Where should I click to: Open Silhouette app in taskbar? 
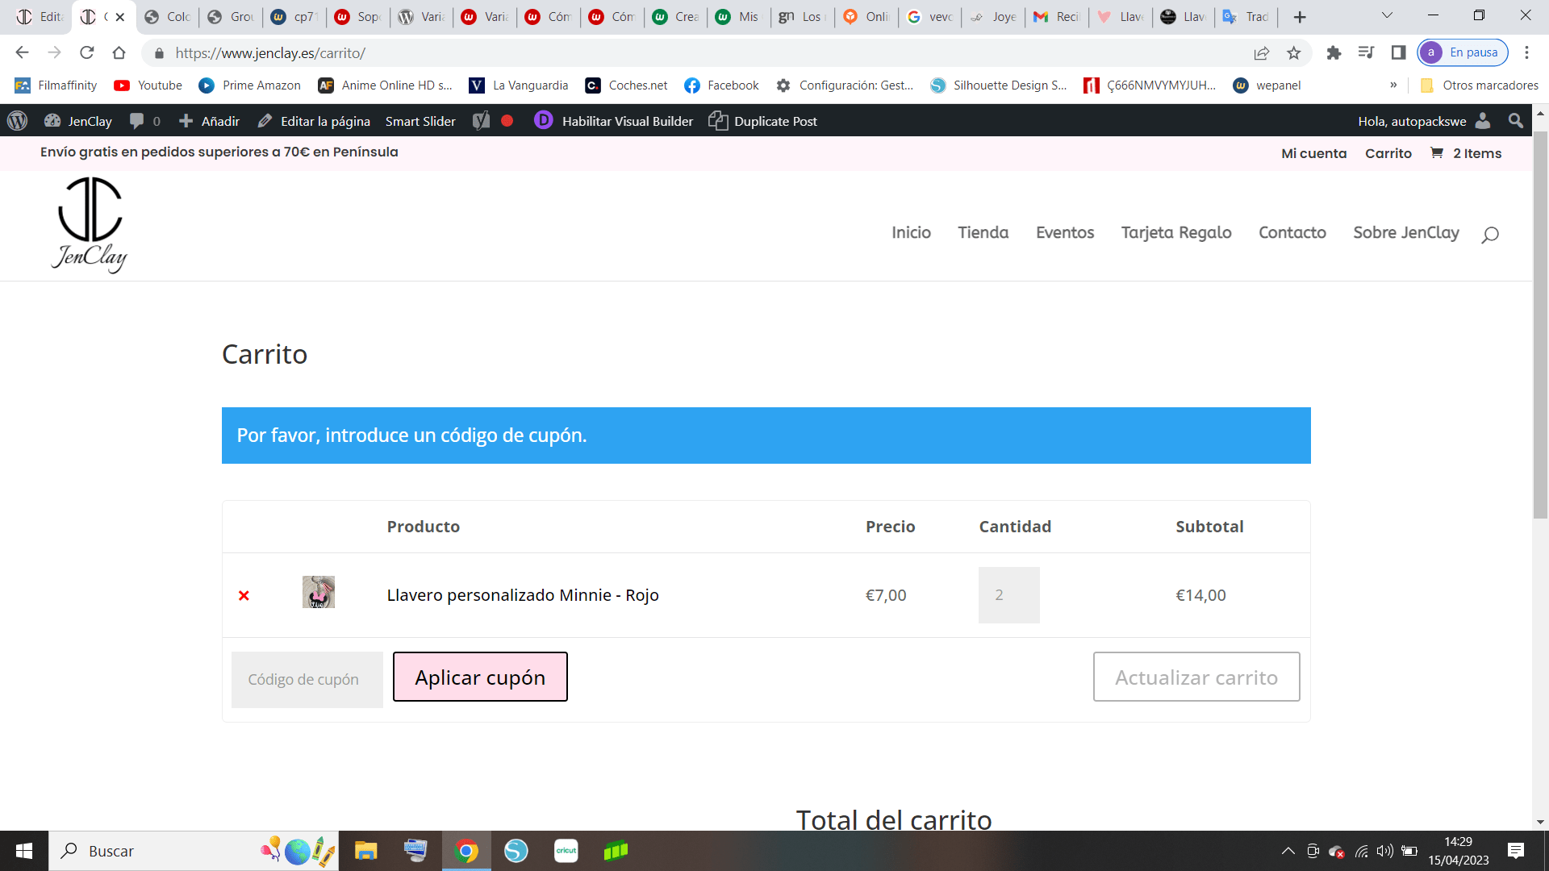tap(516, 851)
